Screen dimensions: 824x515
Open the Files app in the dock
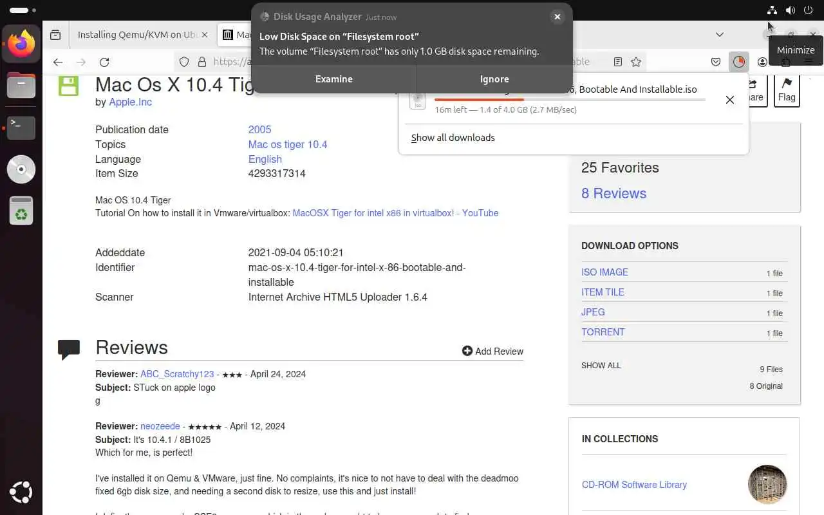point(21,86)
